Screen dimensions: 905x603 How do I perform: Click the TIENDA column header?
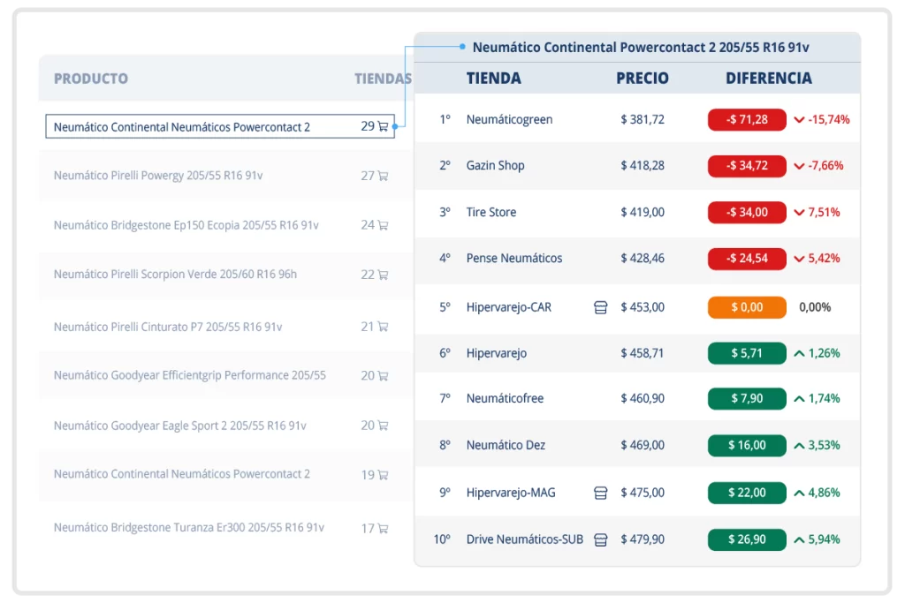493,79
